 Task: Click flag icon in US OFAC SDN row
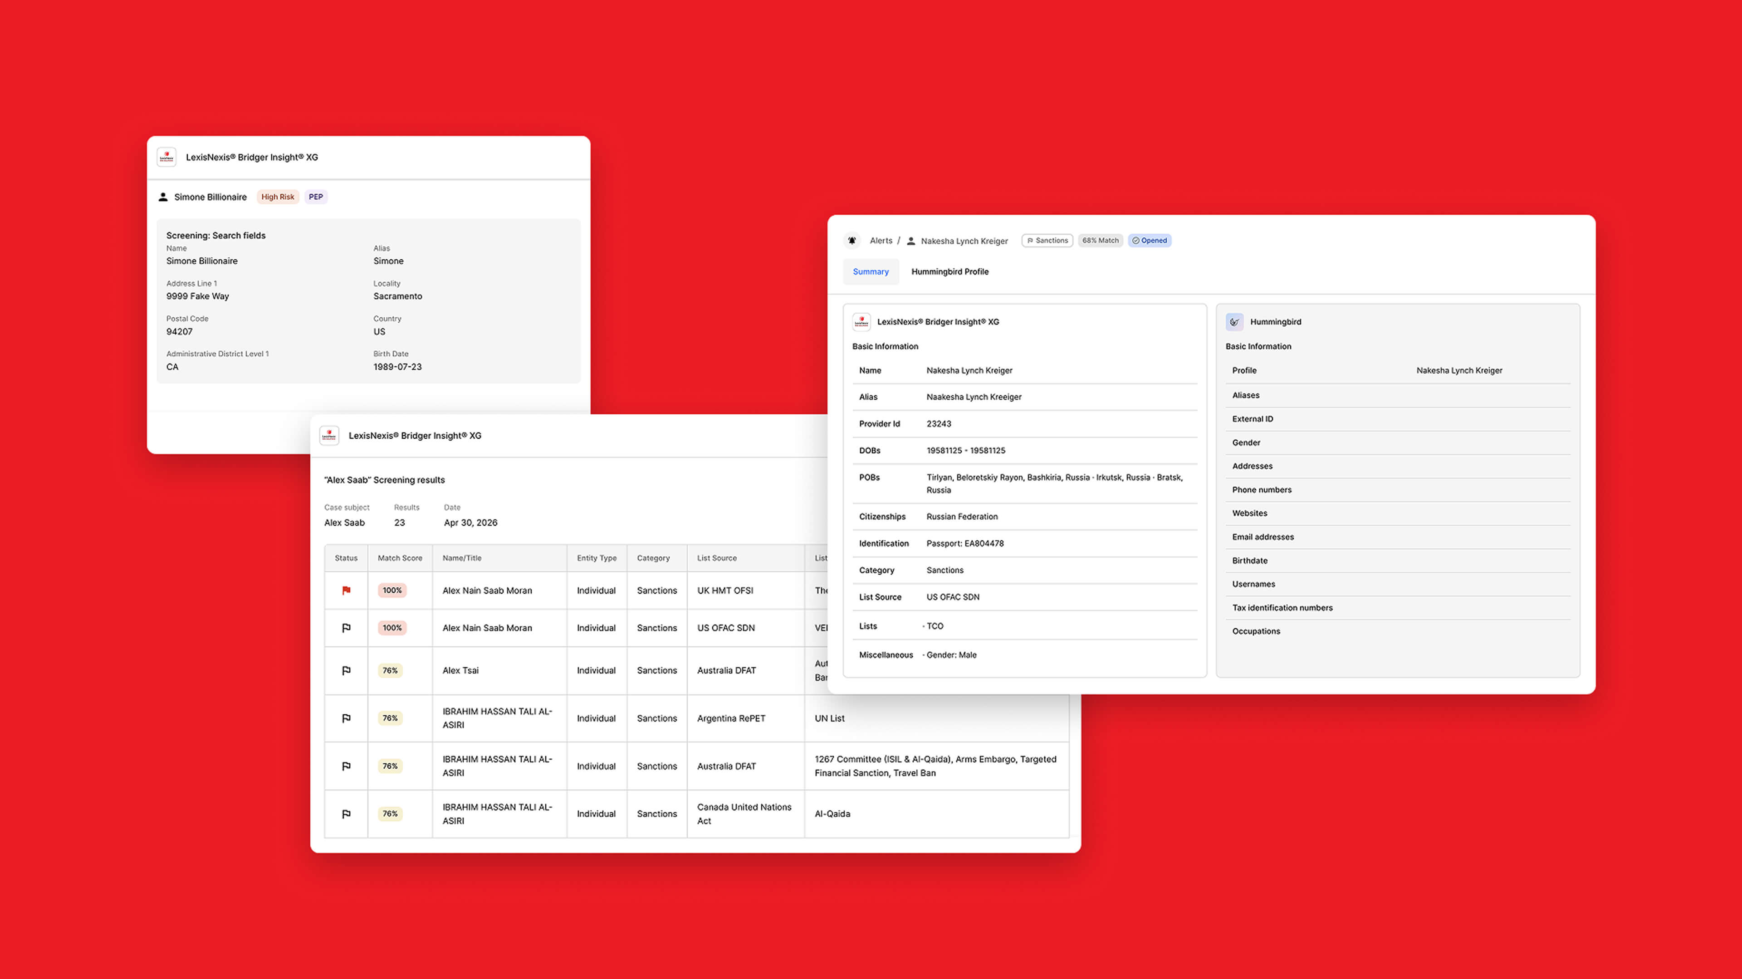[346, 628]
